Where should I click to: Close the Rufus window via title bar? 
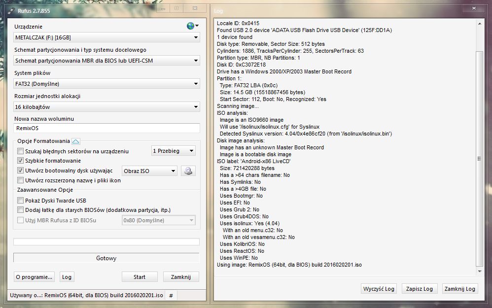195,8
